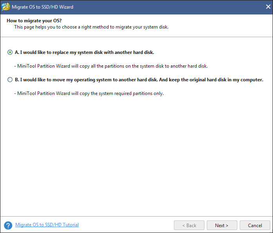Click the option A label about replacing system disk
Viewport: 273px width, 233px height.
(85, 52)
